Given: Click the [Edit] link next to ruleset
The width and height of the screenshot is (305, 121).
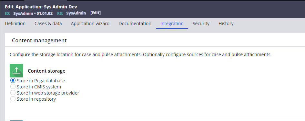Looking at the screenshot, I should point(96,13).
